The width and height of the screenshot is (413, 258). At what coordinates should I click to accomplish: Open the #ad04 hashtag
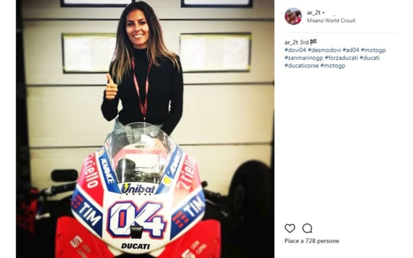(x=351, y=50)
